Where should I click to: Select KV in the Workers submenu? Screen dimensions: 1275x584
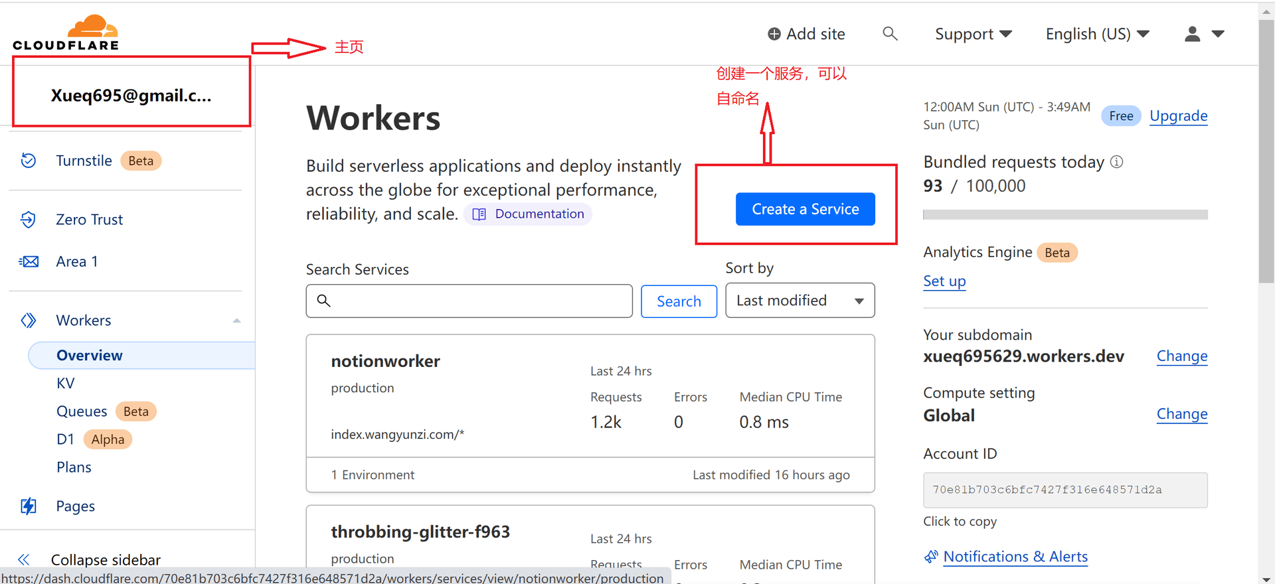pos(66,384)
